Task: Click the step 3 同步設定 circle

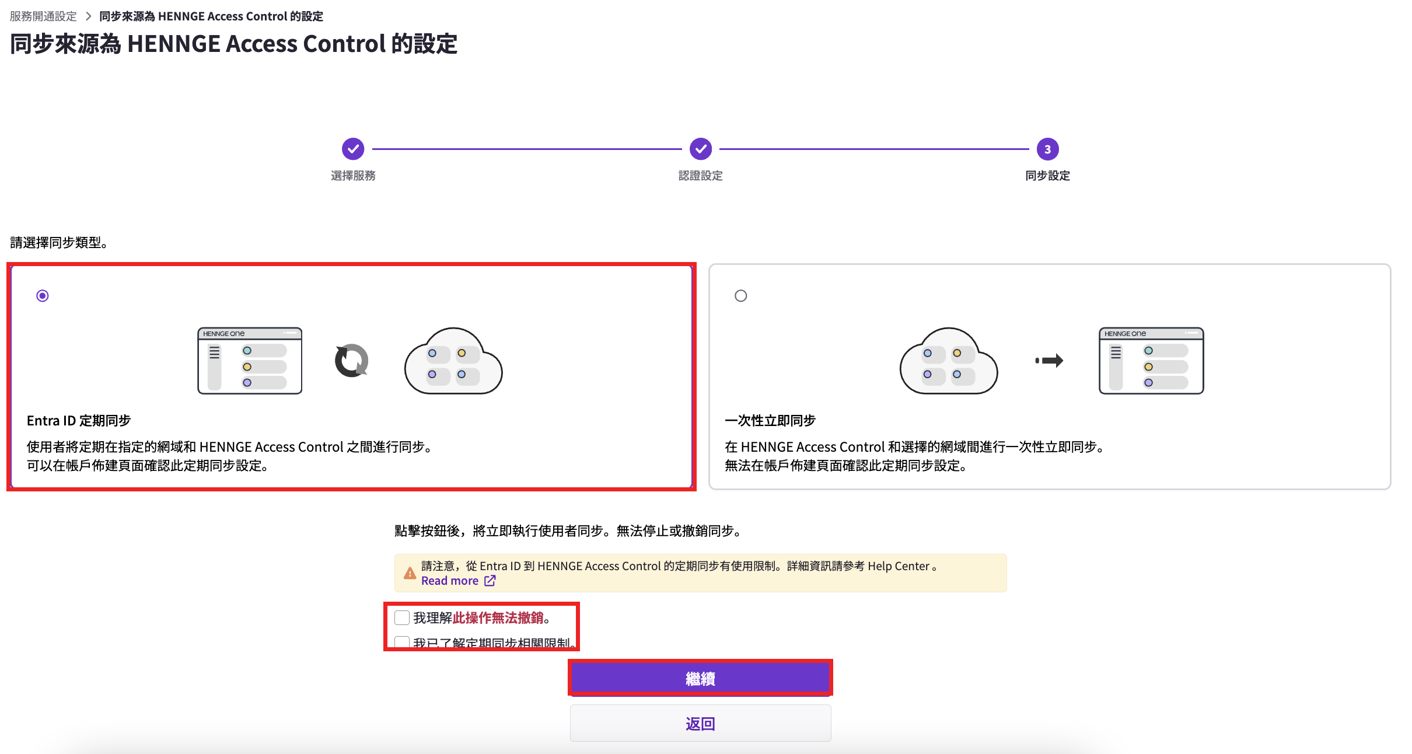Action: tap(1047, 149)
